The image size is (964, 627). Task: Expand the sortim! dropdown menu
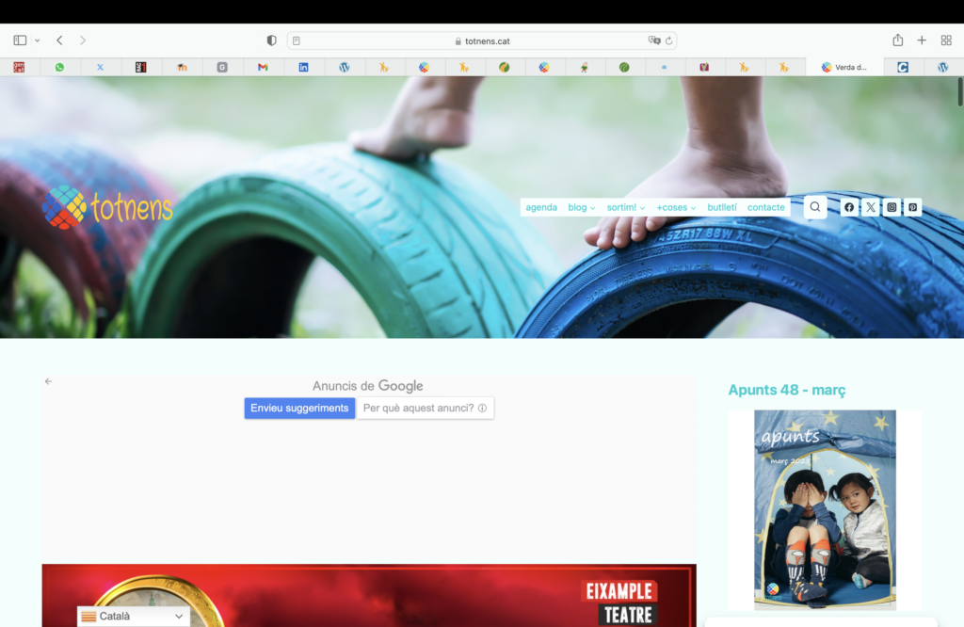[625, 207]
